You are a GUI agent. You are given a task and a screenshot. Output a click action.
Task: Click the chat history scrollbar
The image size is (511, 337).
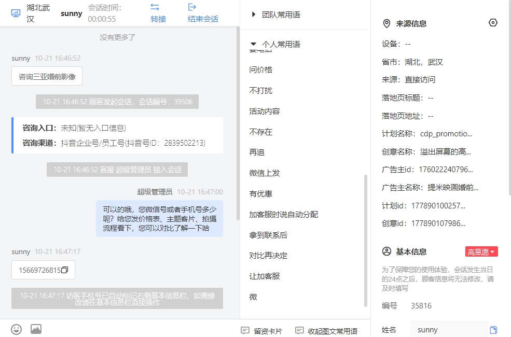tap(238, 123)
